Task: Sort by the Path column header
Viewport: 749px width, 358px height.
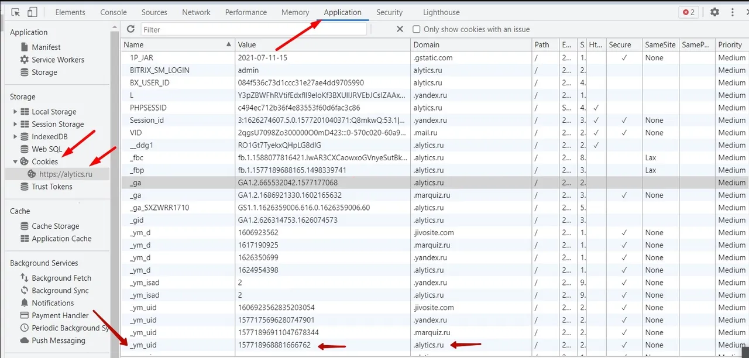Action: (x=545, y=45)
